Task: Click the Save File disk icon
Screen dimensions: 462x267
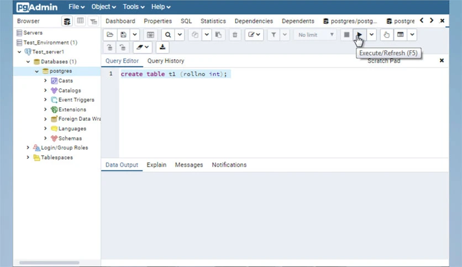Action: 123,35
